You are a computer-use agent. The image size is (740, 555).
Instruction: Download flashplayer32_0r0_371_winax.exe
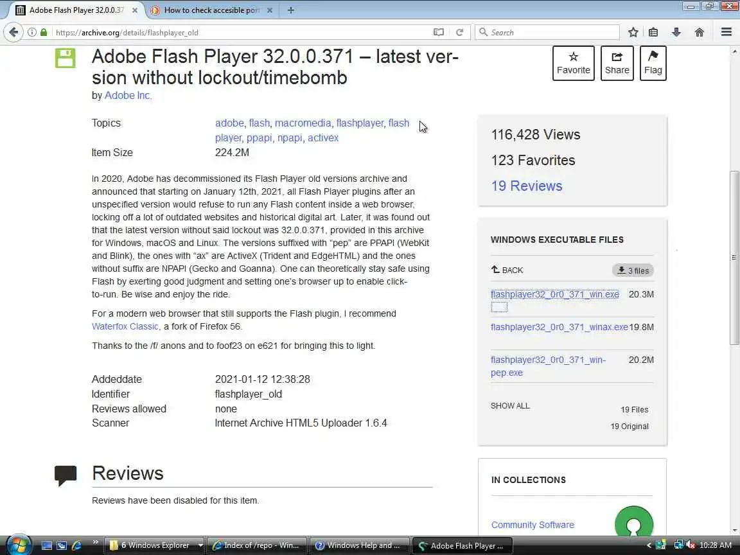tap(559, 327)
